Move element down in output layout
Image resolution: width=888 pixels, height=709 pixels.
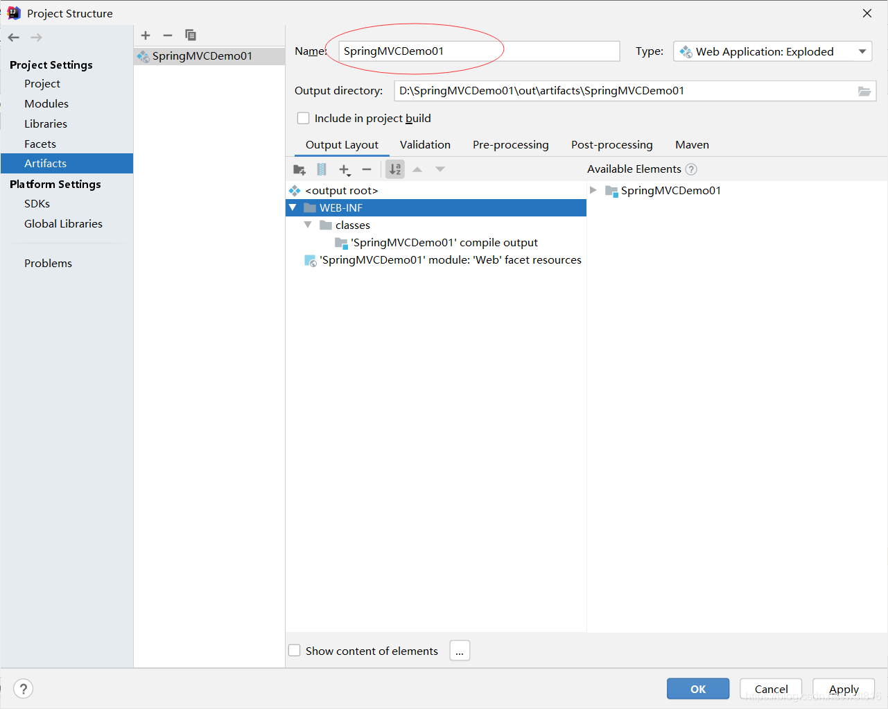[440, 169]
